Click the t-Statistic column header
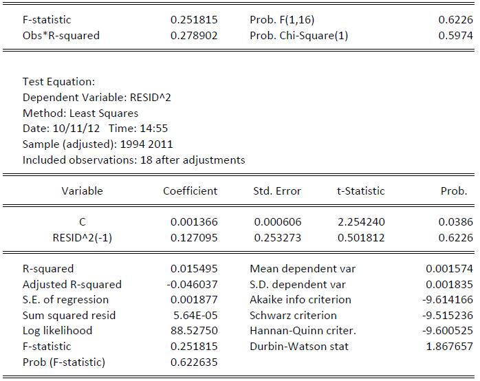 [x=361, y=191]
